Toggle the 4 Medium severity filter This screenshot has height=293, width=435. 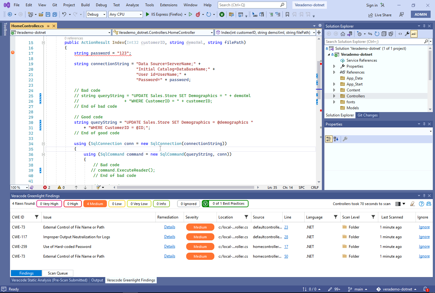click(x=95, y=204)
